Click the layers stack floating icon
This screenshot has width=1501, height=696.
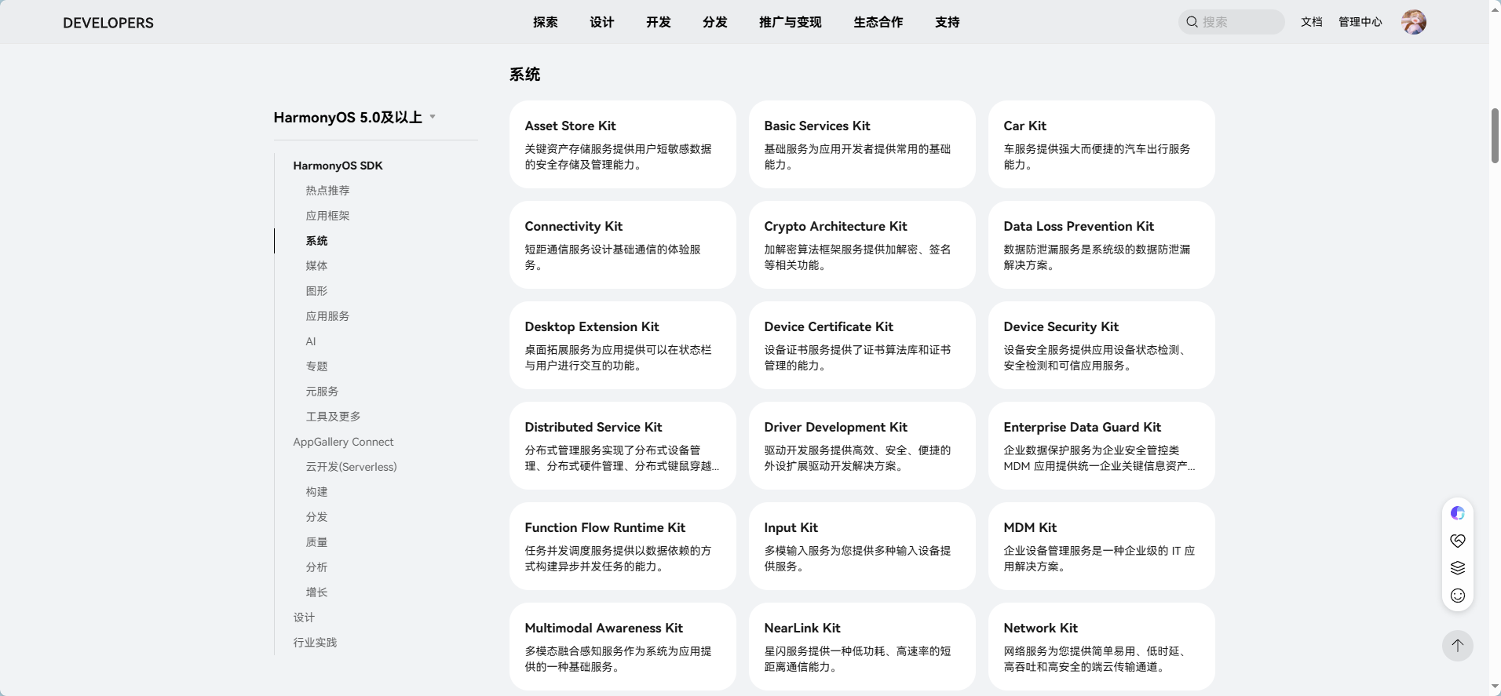(1458, 568)
